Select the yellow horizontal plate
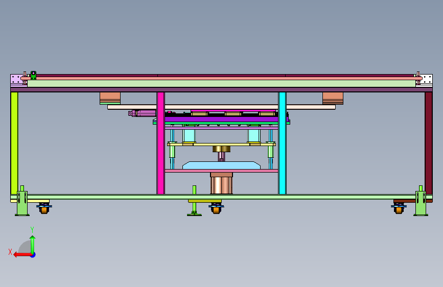 point(222,145)
